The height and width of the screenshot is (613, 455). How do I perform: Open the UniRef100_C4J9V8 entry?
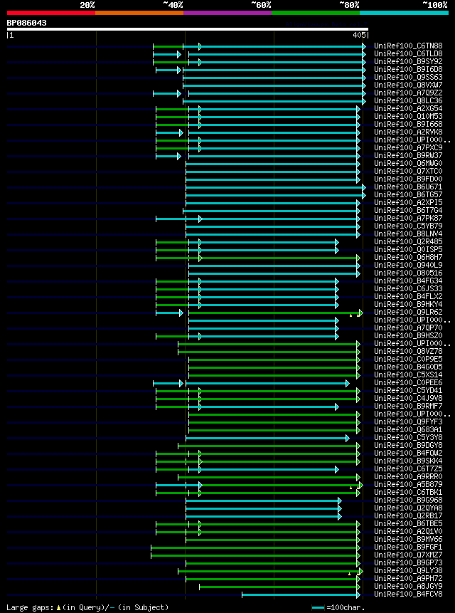pos(408,398)
